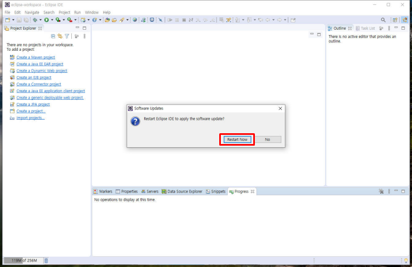Click the External Tools run icon
Screen dimensions: 412x267
click(x=70, y=20)
